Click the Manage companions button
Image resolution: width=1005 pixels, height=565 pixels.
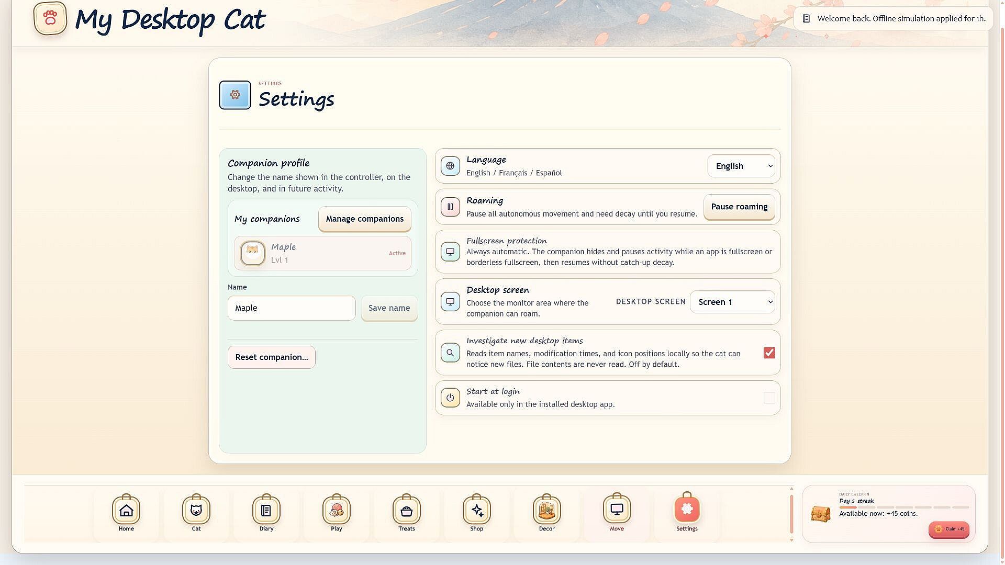pos(365,219)
